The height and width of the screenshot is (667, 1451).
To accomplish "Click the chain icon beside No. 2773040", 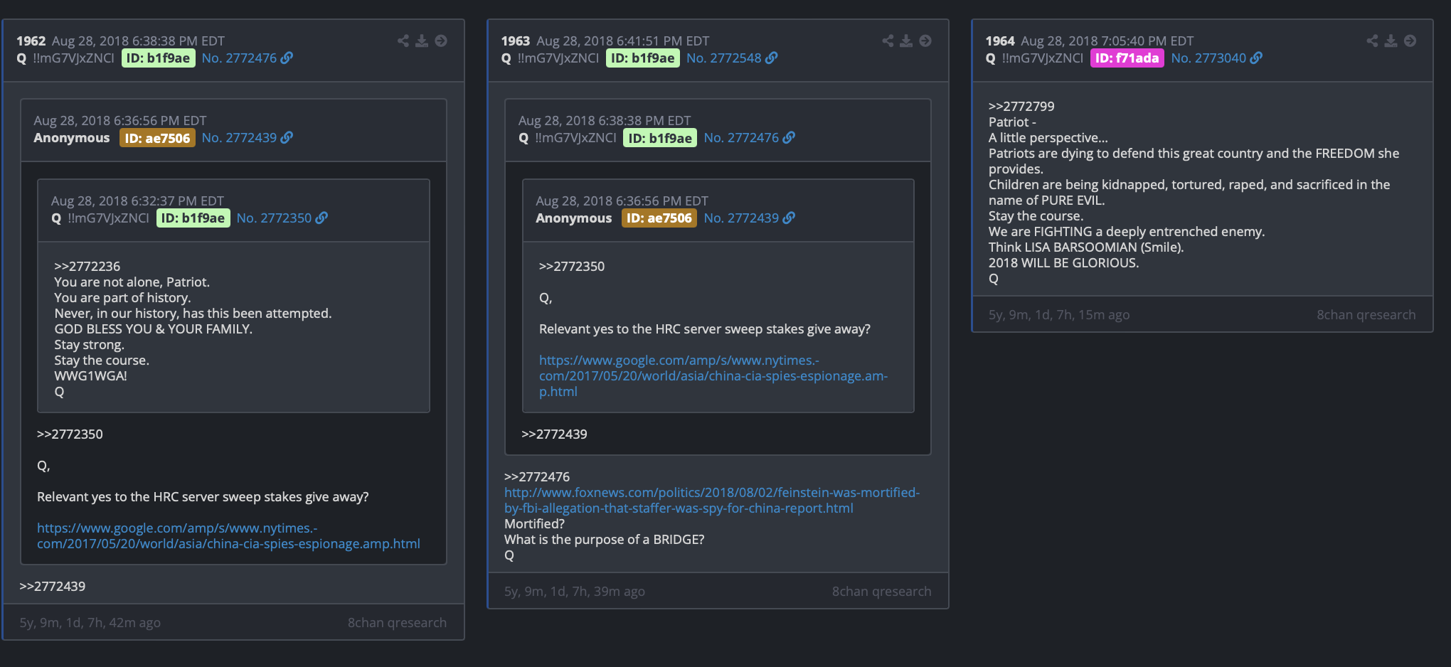I will coord(1256,58).
